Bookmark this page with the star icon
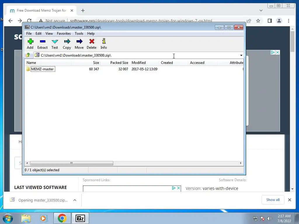The image size is (299, 224). [x=258, y=21]
